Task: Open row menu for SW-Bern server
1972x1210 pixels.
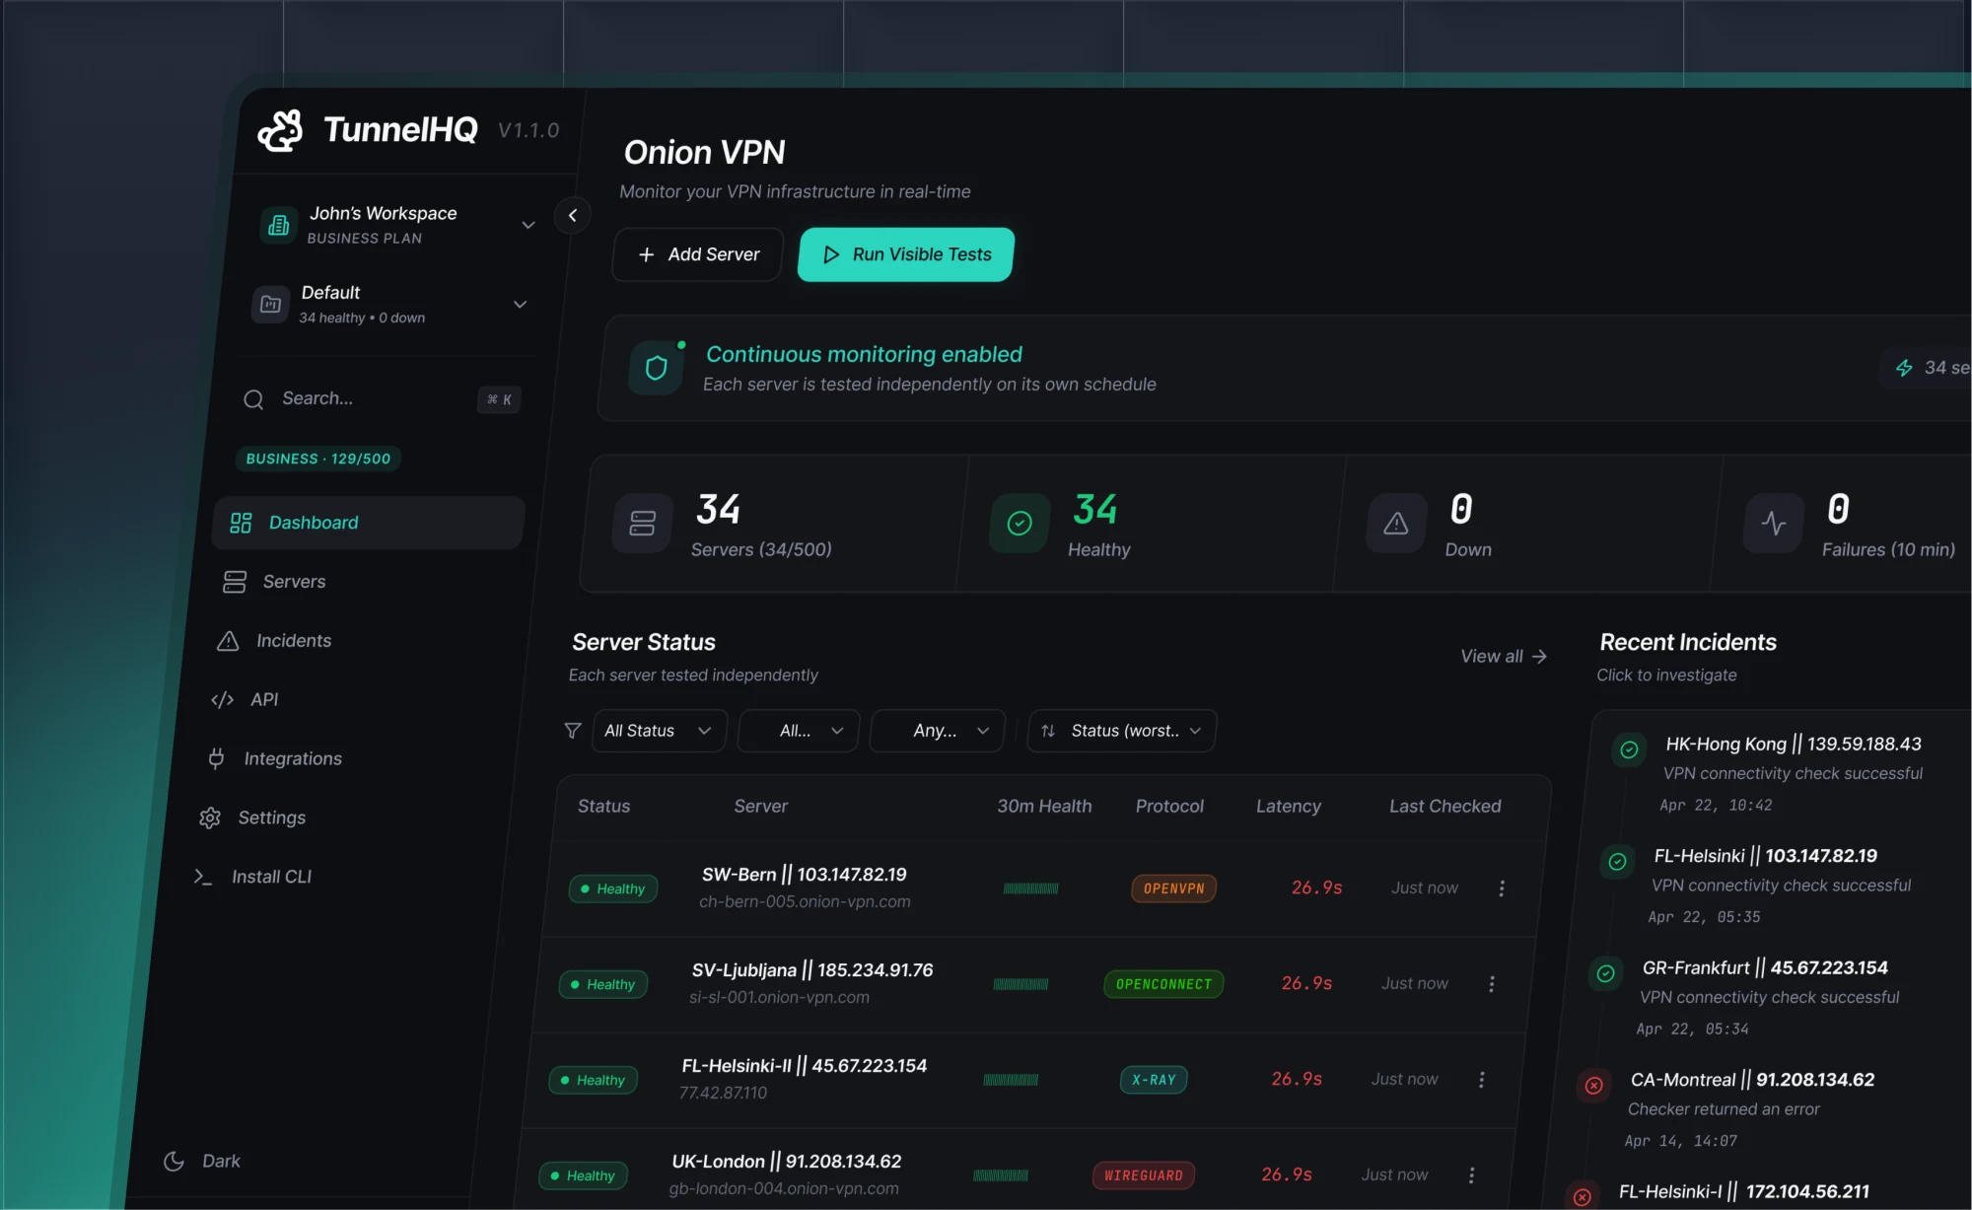Action: 1502,889
